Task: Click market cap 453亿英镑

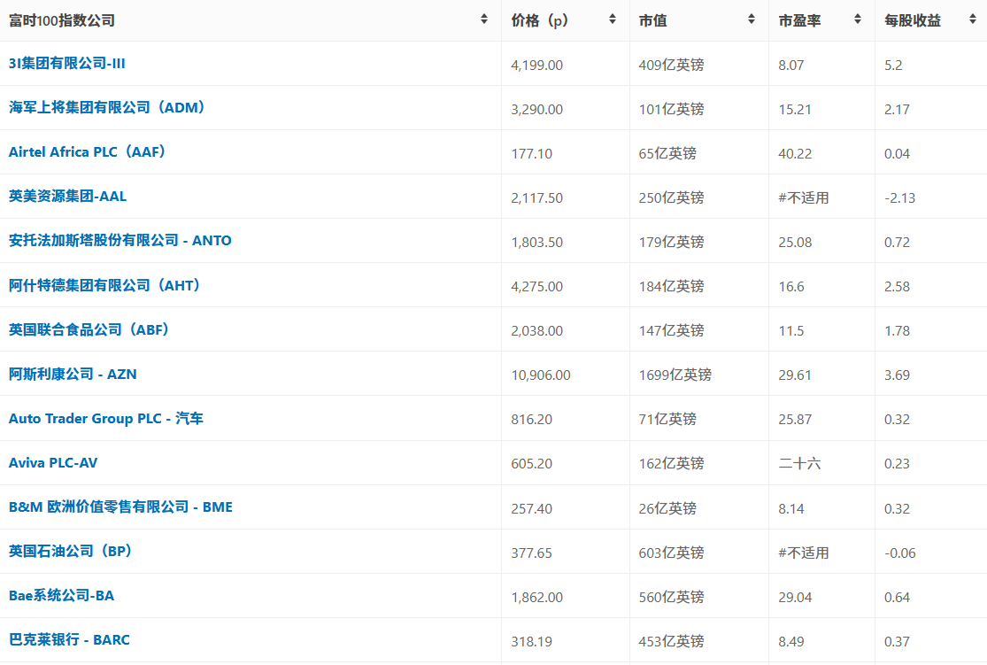Action: click(x=671, y=641)
